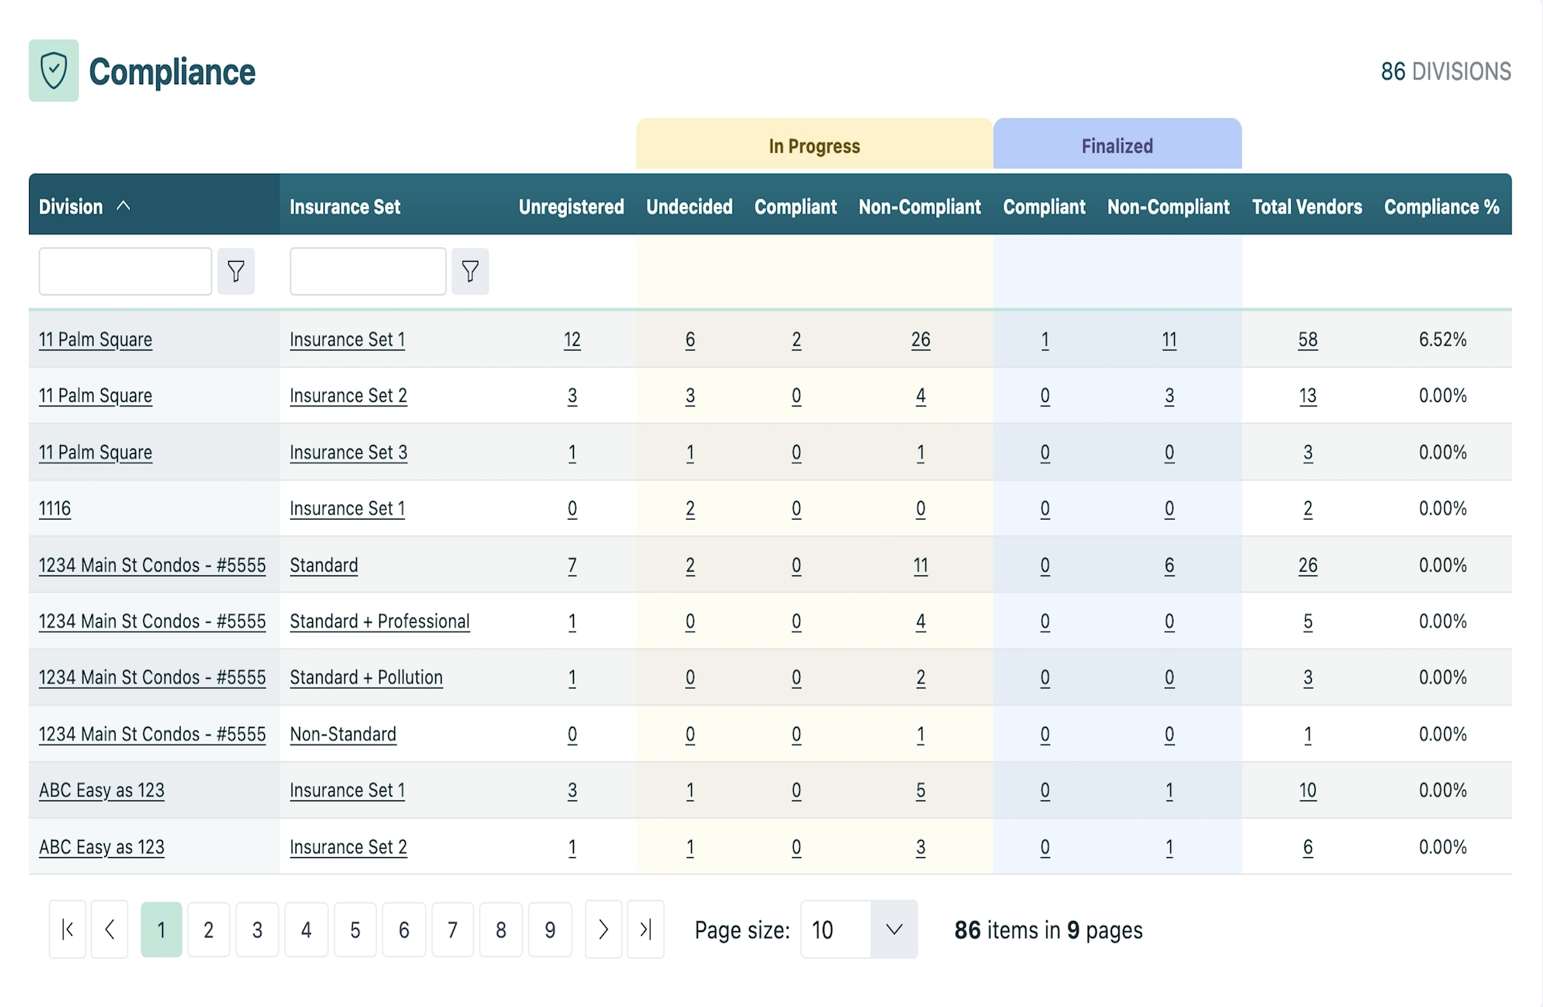The image size is (1543, 1007).
Task: Switch to the Finalized tab
Action: point(1116,145)
